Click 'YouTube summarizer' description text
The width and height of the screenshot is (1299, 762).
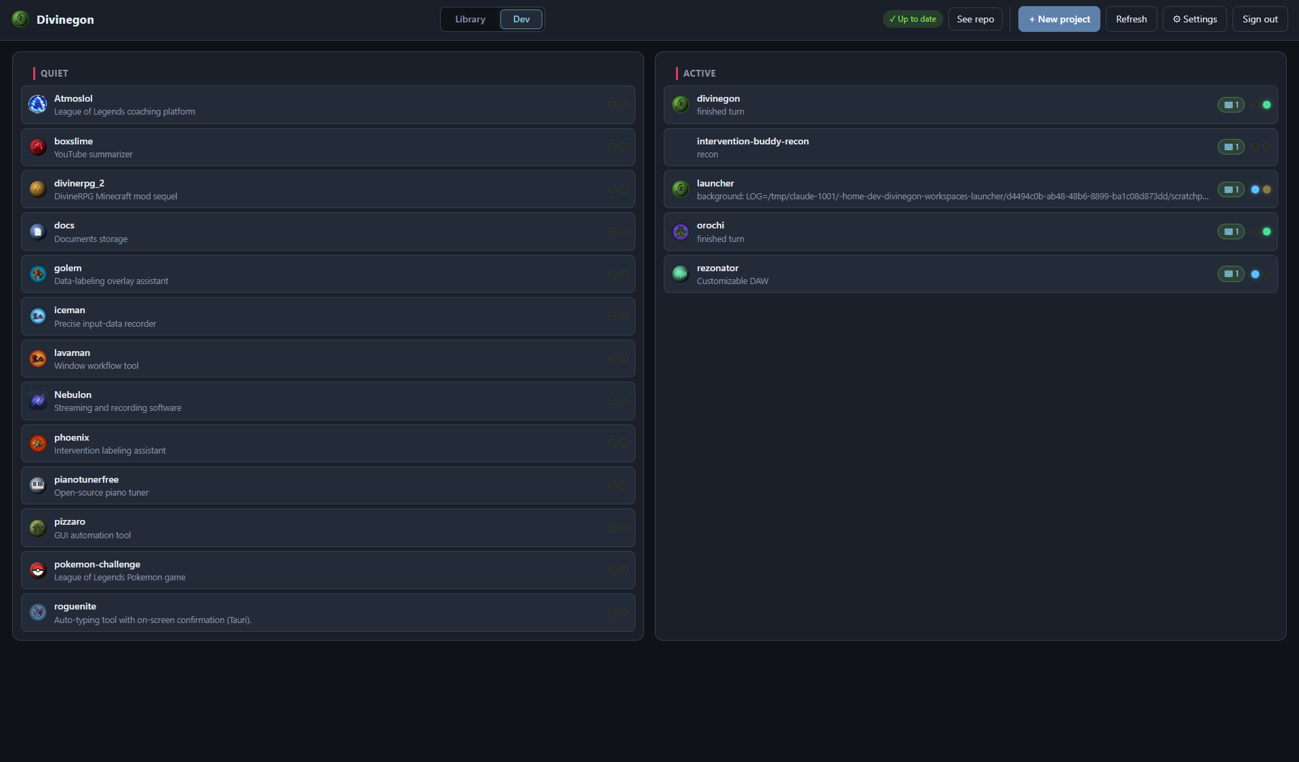pyautogui.click(x=94, y=155)
